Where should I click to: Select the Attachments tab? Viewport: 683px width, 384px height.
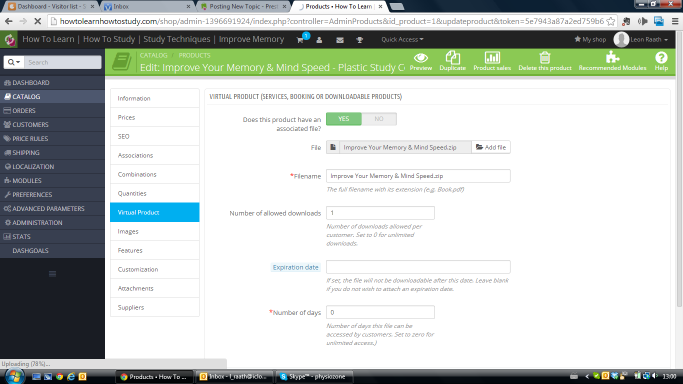click(x=154, y=288)
